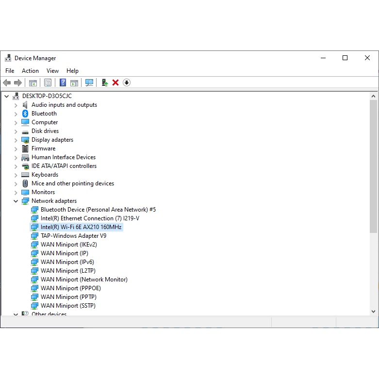Image resolution: width=379 pixels, height=379 pixels.
Task: Select WAN Miniport (Network Monitor) entry
Action: [84, 280]
